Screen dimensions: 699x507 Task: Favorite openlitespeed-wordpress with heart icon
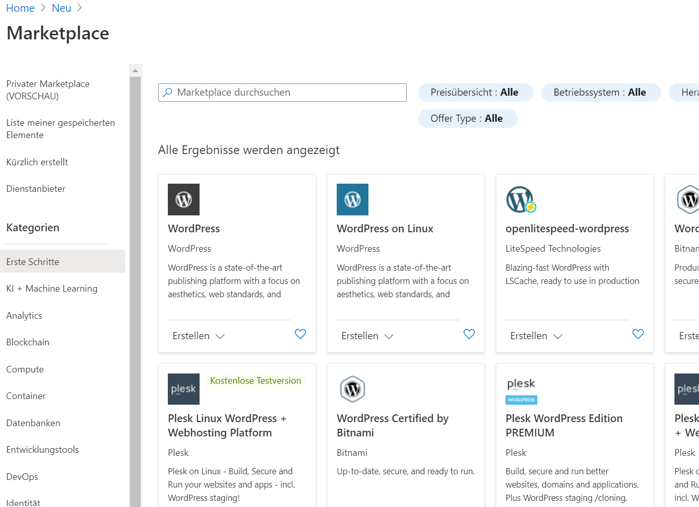click(x=638, y=334)
